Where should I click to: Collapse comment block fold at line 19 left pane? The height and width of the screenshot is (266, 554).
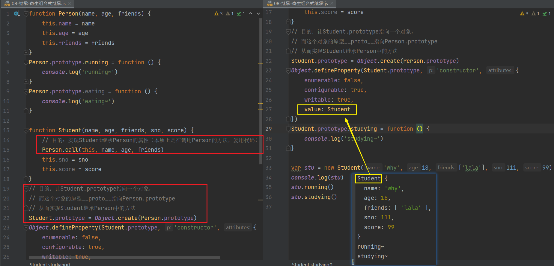pyautogui.click(x=26, y=189)
